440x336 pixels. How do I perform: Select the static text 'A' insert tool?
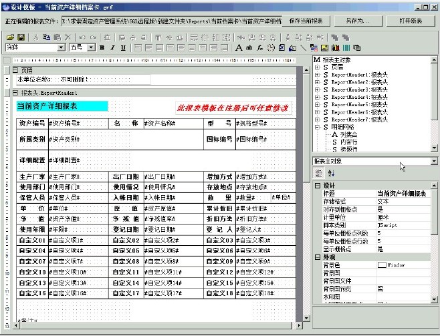coord(239,48)
